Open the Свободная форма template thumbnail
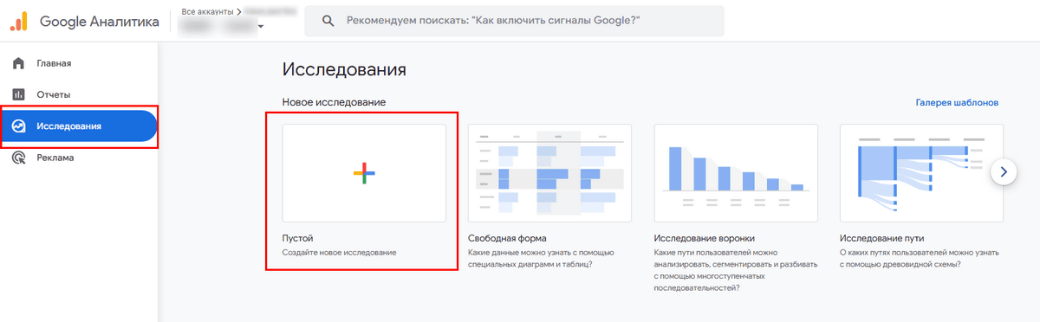1040x322 pixels. [x=549, y=172]
